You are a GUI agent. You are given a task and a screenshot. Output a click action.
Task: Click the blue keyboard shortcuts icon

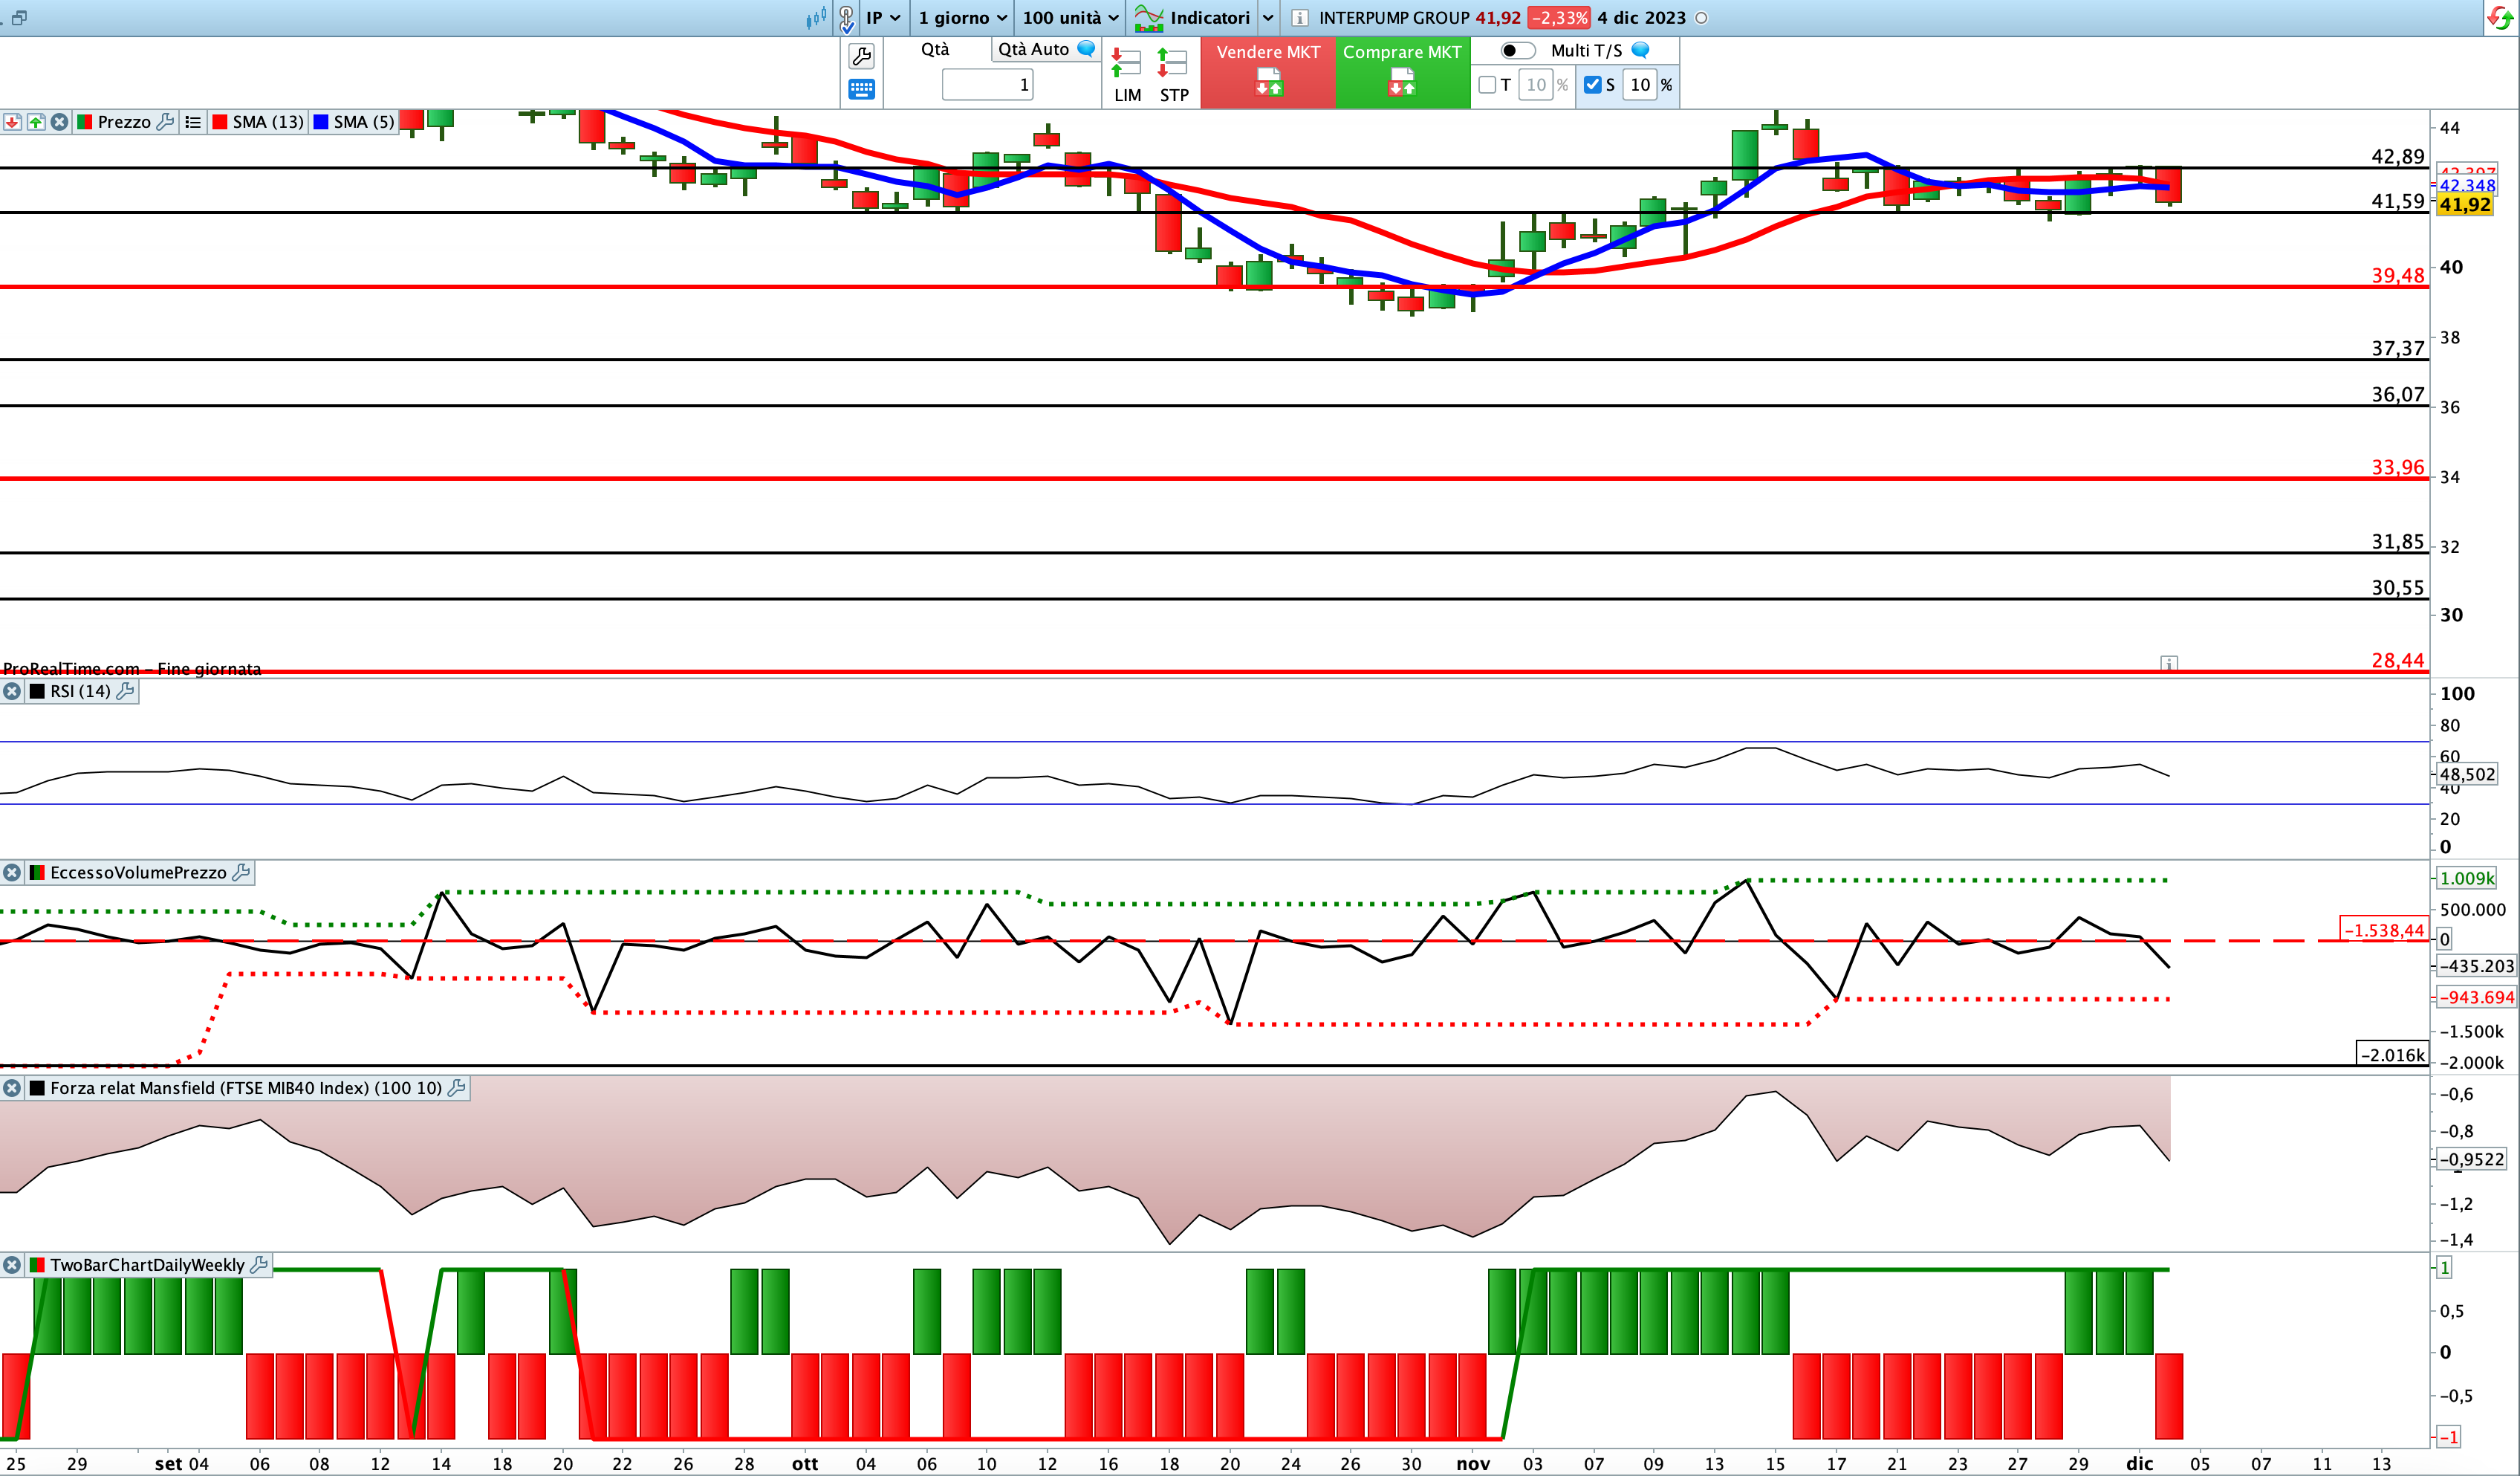point(861,89)
